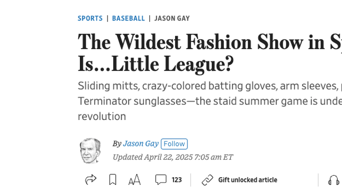Click Jason Gay's sketched portrait
The image size is (342, 192).
point(90,151)
